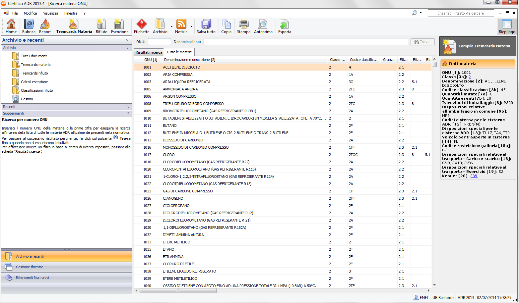The height and width of the screenshot is (303, 519).
Task: Expand the Recenti section in sidebar
Action: tap(128, 107)
